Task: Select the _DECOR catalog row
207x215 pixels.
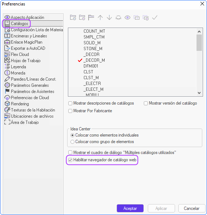Action: 92,54
